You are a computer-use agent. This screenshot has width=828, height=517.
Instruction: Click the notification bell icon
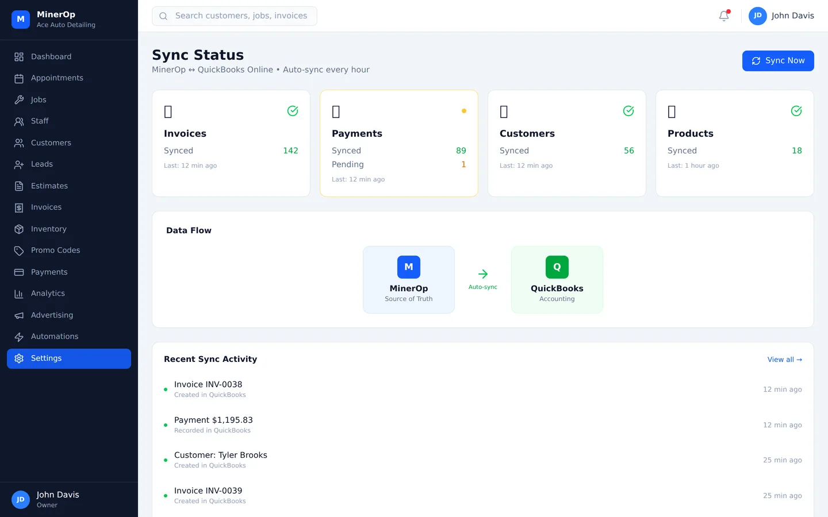point(724,16)
